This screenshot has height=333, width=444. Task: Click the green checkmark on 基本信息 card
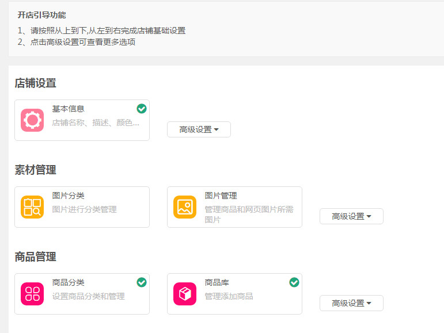tap(142, 109)
